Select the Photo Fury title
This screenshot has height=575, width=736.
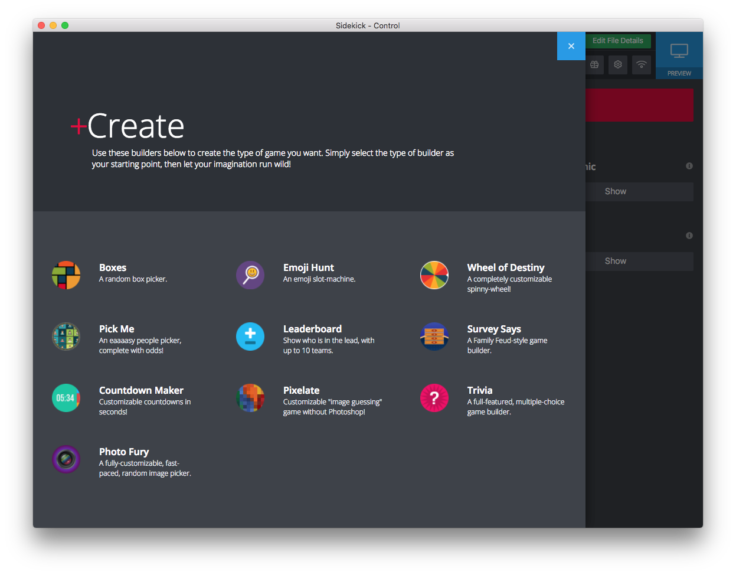click(124, 452)
